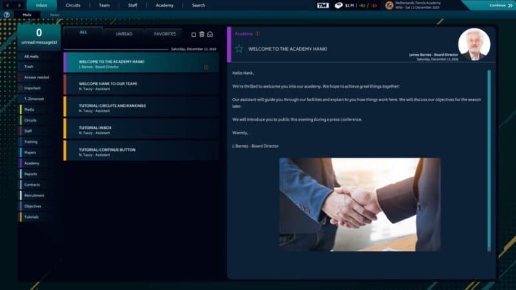
Task: Open the Academy main tab
Action: (x=164, y=5)
